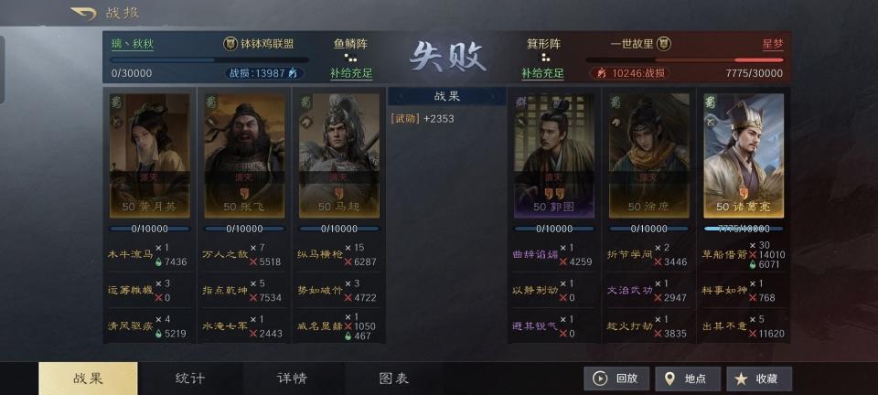This screenshot has width=878, height=395.
Task: Select the 图表 tab
Action: (x=394, y=379)
